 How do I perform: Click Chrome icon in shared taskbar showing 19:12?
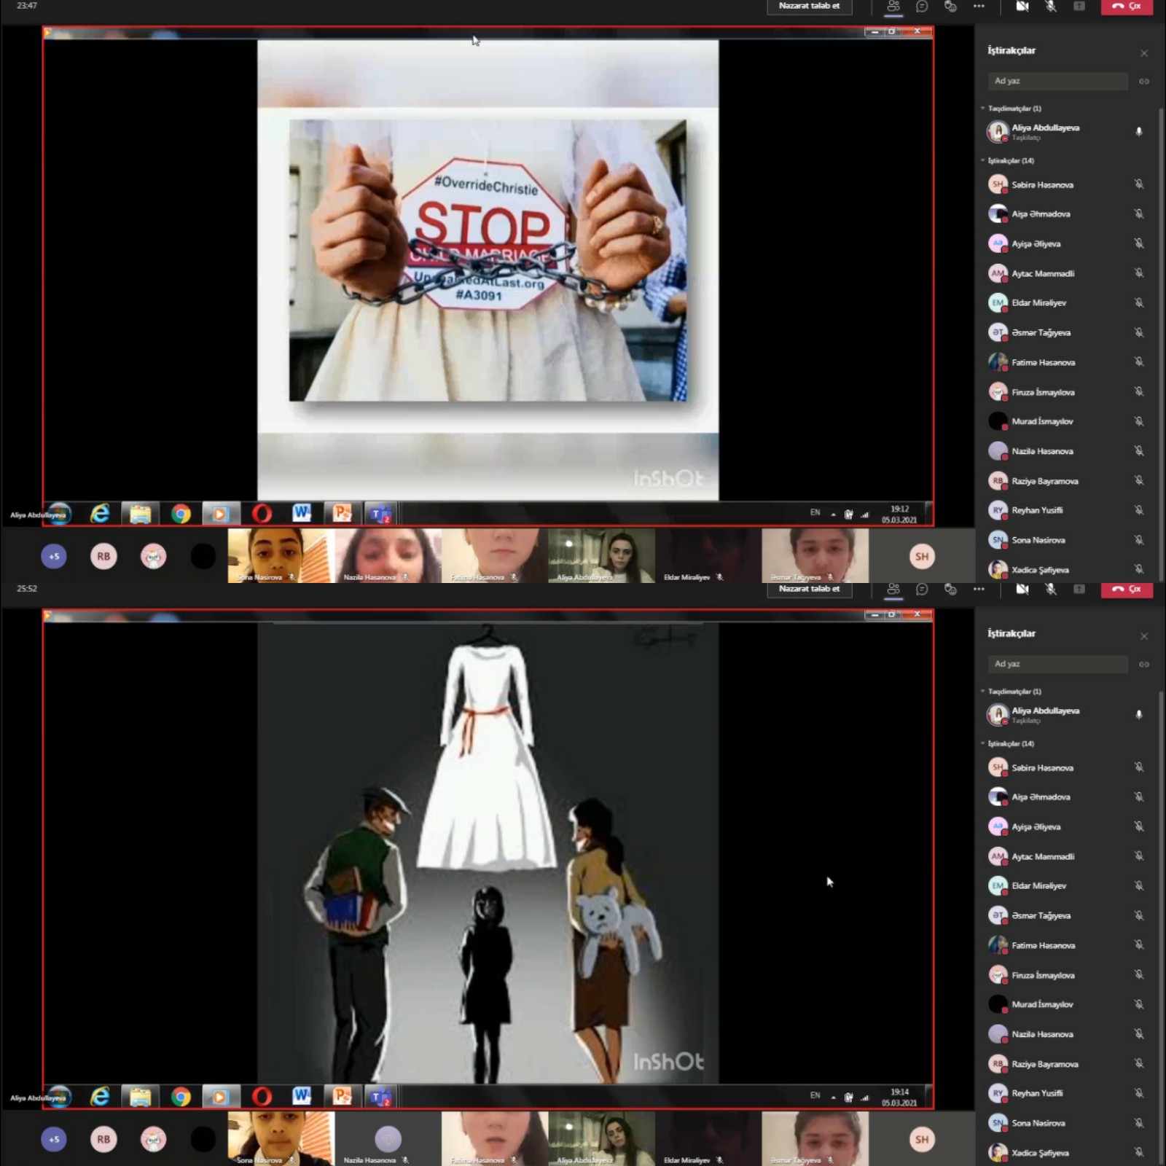181,514
